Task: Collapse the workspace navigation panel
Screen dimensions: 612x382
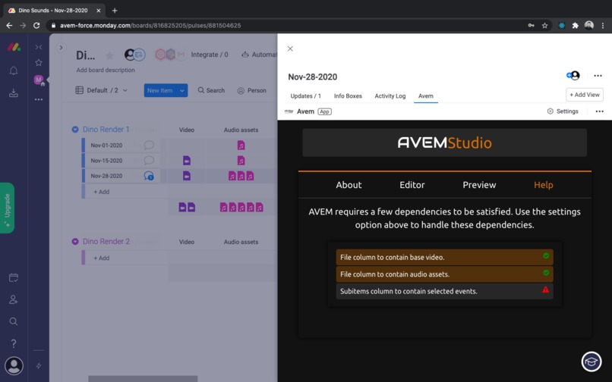Action: (x=39, y=47)
